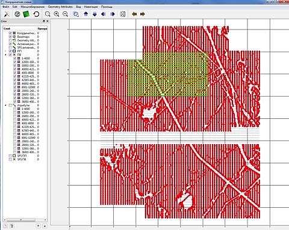This screenshot has width=289, height=230.
Task: Click the fit-all extents icon
Action: click(123, 14)
